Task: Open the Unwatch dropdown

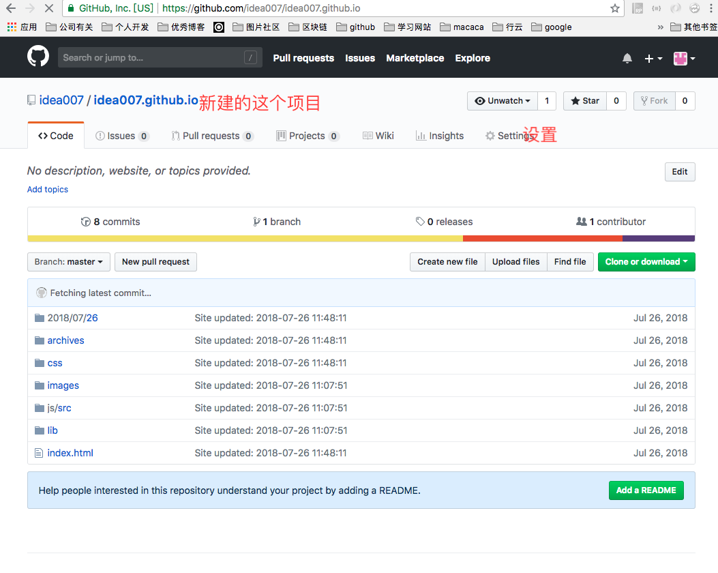Action: 503,101
